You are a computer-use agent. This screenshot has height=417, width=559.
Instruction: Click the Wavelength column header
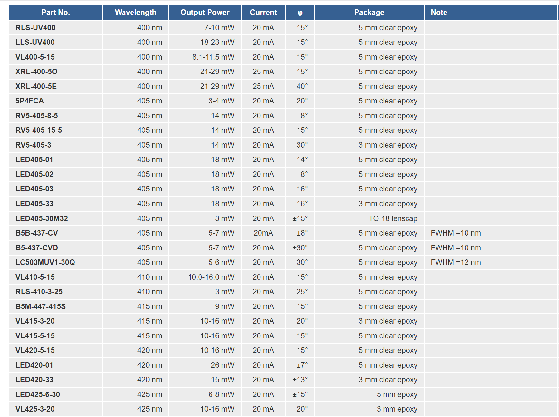click(x=135, y=12)
